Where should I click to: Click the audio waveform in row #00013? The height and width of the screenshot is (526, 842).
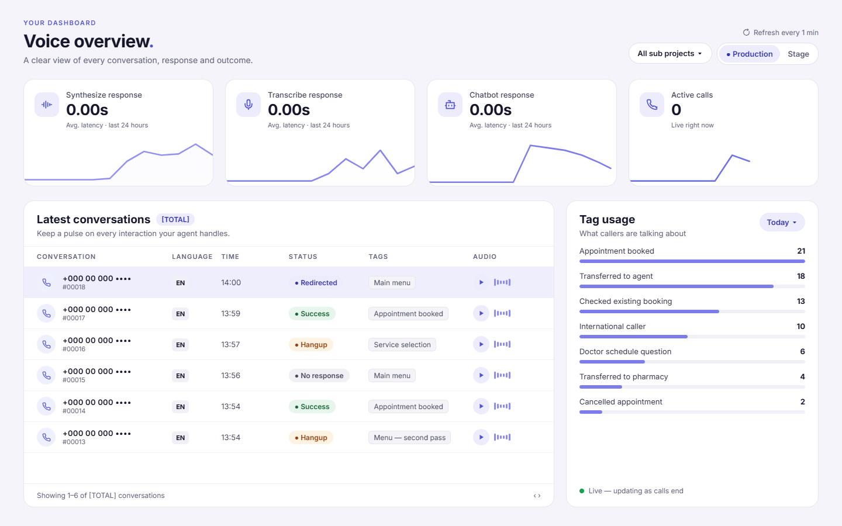[x=502, y=437]
